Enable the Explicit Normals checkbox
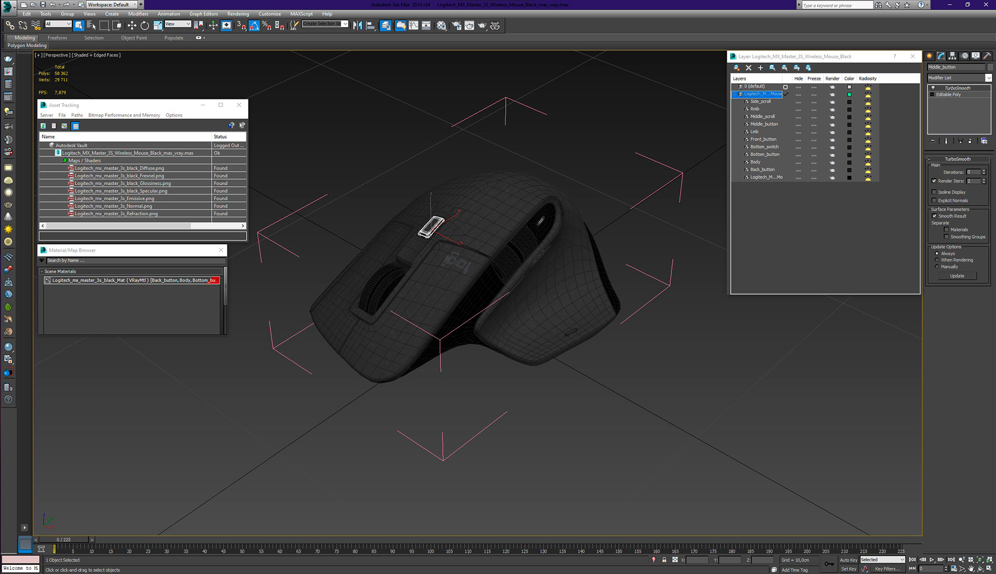The height and width of the screenshot is (574, 996). click(934, 201)
